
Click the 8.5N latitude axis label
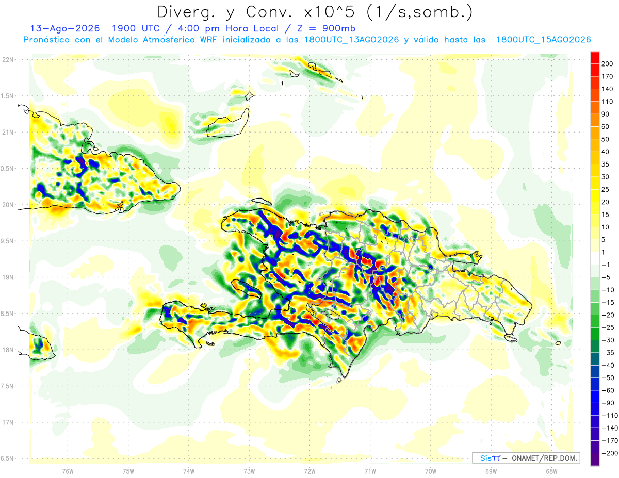tap(8, 314)
